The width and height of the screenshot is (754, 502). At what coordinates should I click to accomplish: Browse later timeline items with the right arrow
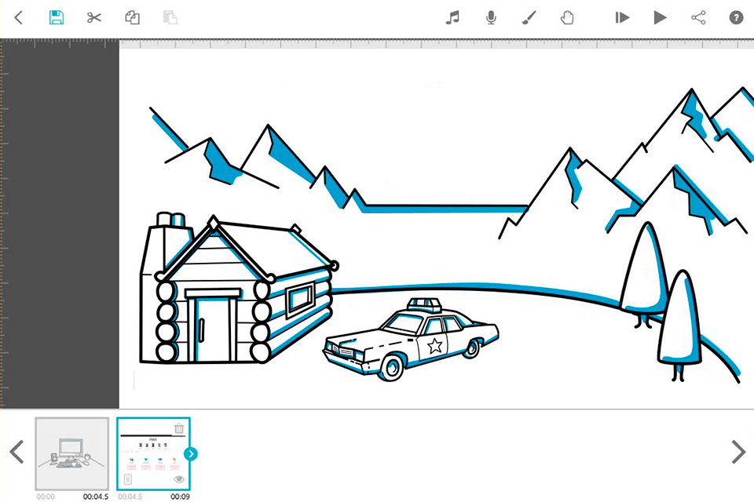[738, 453]
